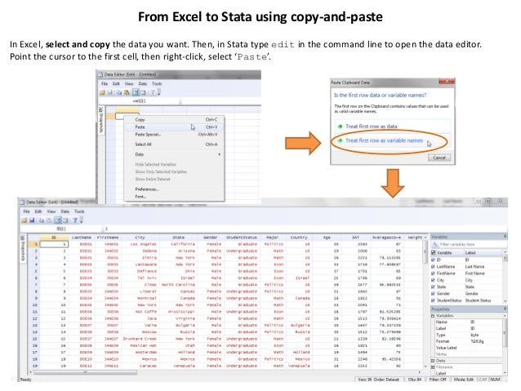
Task: Open Edit menu in upper Data Editor
Action: click(x=116, y=84)
